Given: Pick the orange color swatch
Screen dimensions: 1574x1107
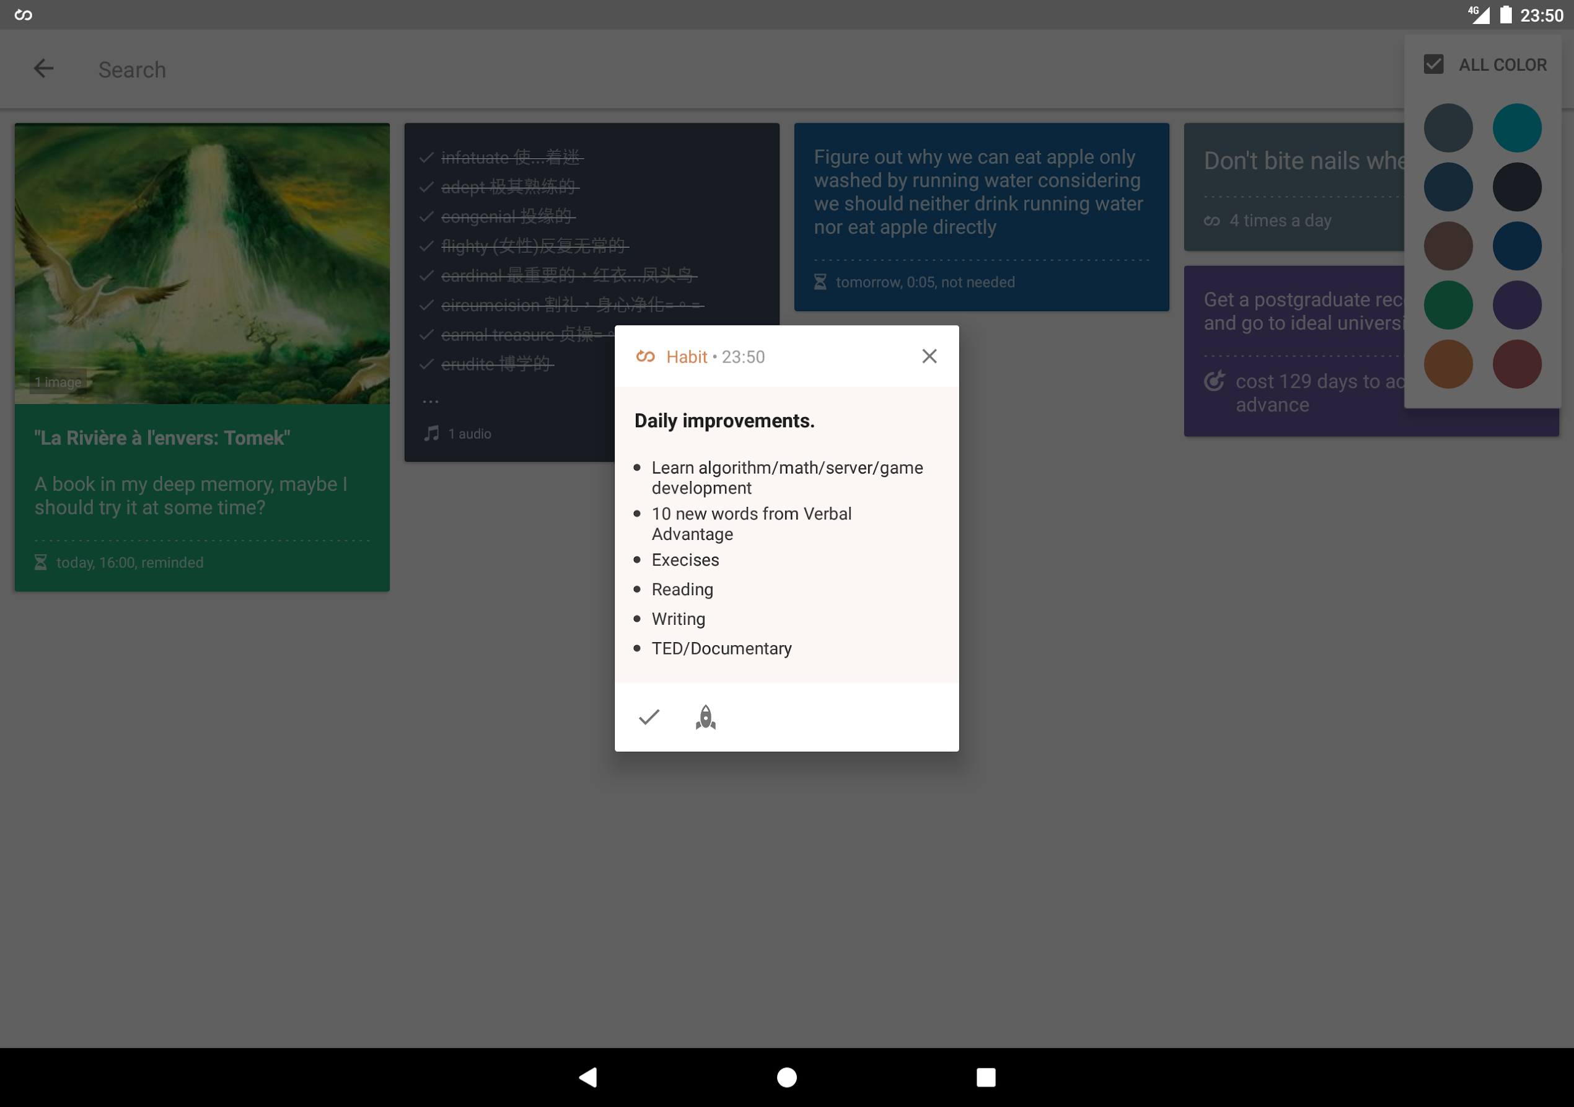Looking at the screenshot, I should 1448,364.
